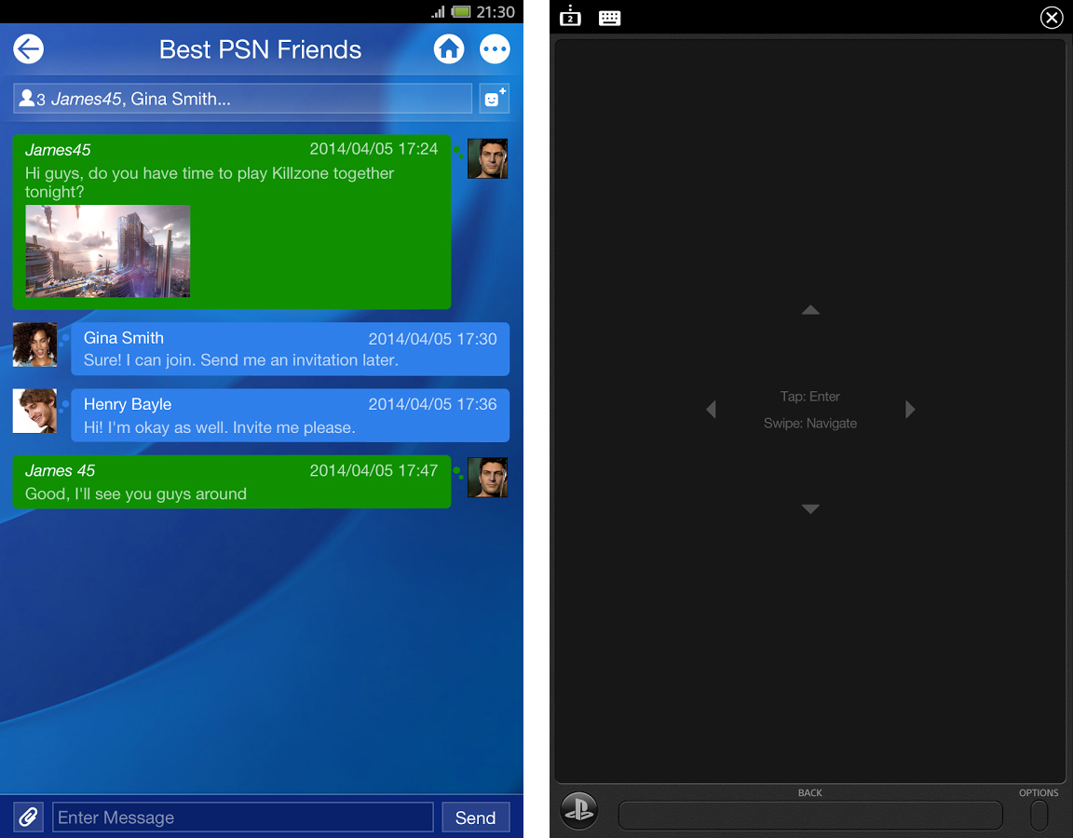The image size is (1073, 838).
Task: Open the more options ellipsis menu
Action: pos(495,49)
